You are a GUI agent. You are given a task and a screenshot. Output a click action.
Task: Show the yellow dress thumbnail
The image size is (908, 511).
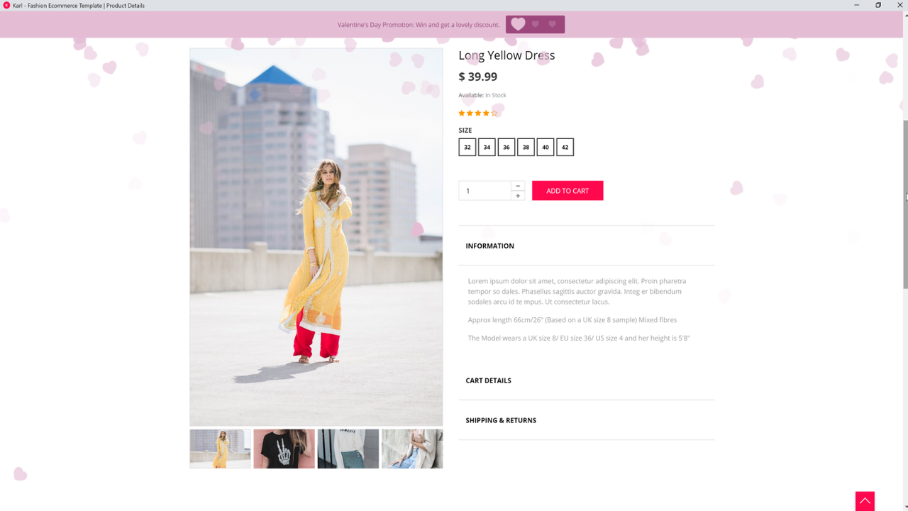tap(220, 449)
